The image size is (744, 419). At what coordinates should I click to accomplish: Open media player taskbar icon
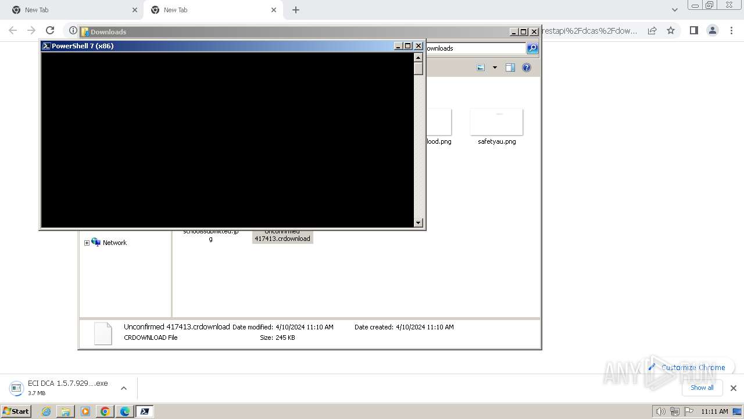pyautogui.click(x=85, y=411)
